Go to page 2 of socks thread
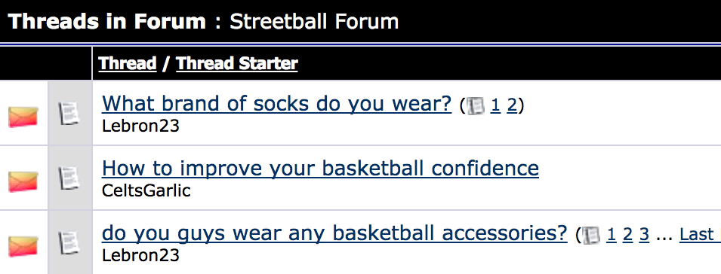The image size is (721, 274). click(512, 106)
